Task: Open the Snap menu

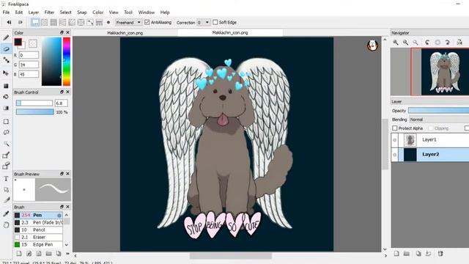Action: pos(81,12)
